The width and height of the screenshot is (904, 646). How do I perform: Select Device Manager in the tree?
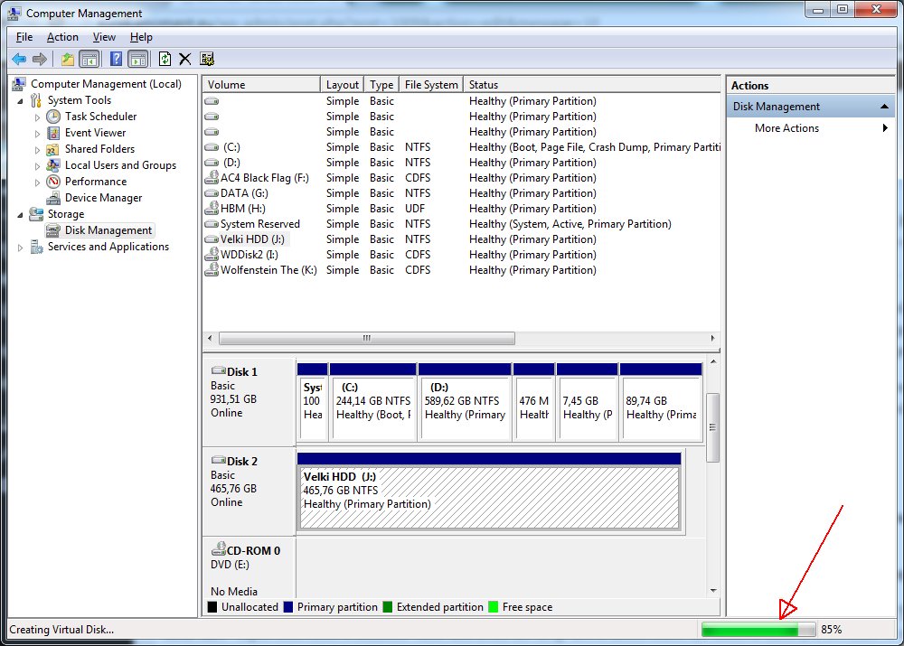pos(103,198)
